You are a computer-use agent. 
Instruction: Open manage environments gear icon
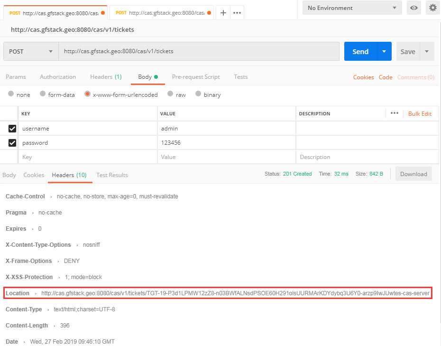432,8
